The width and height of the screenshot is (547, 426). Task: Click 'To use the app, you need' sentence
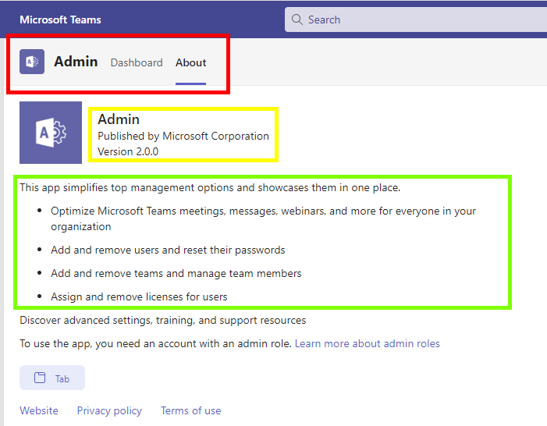(x=155, y=343)
